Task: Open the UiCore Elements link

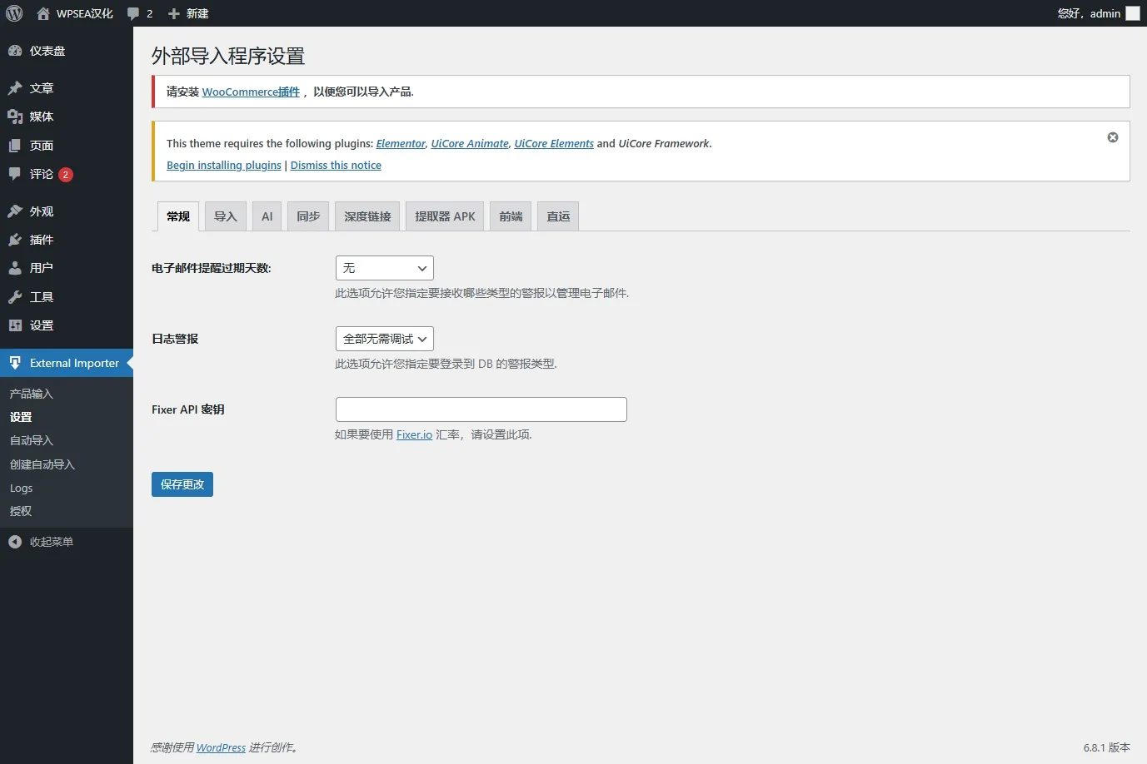Action: click(554, 144)
